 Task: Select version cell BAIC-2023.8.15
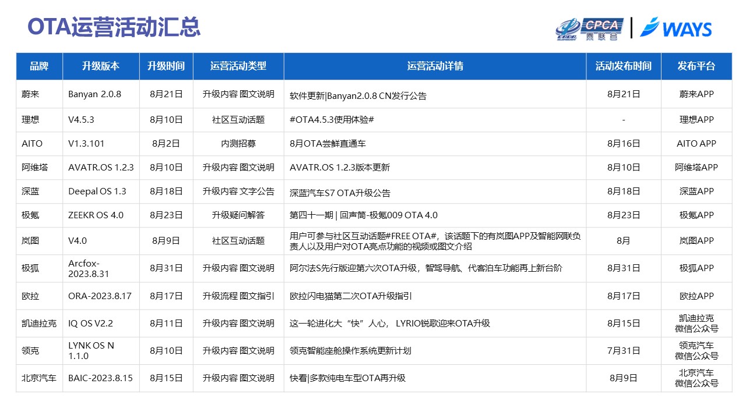pyautogui.click(x=100, y=378)
